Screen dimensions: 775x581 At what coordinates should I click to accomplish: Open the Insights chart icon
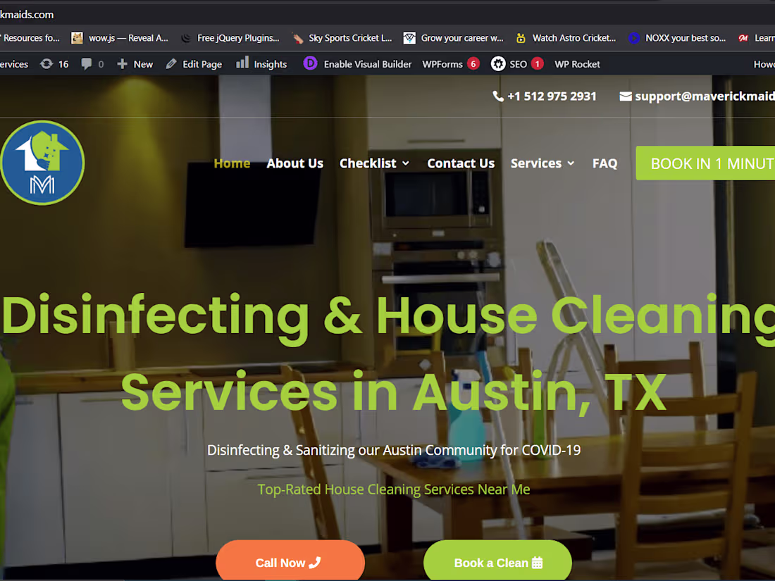[242, 63]
